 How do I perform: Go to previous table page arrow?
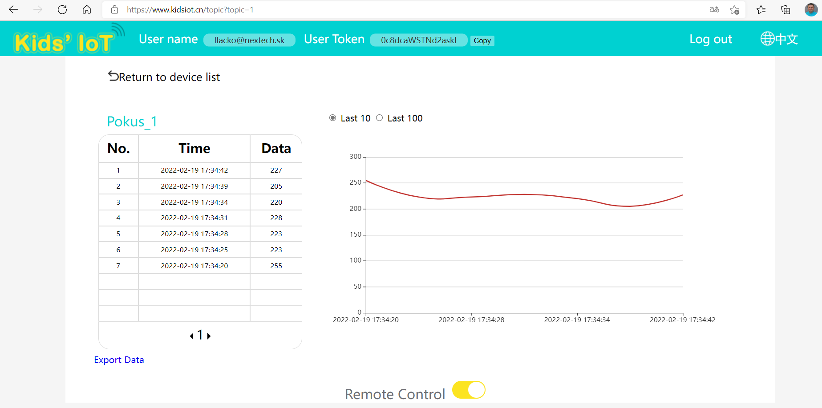[x=192, y=336]
